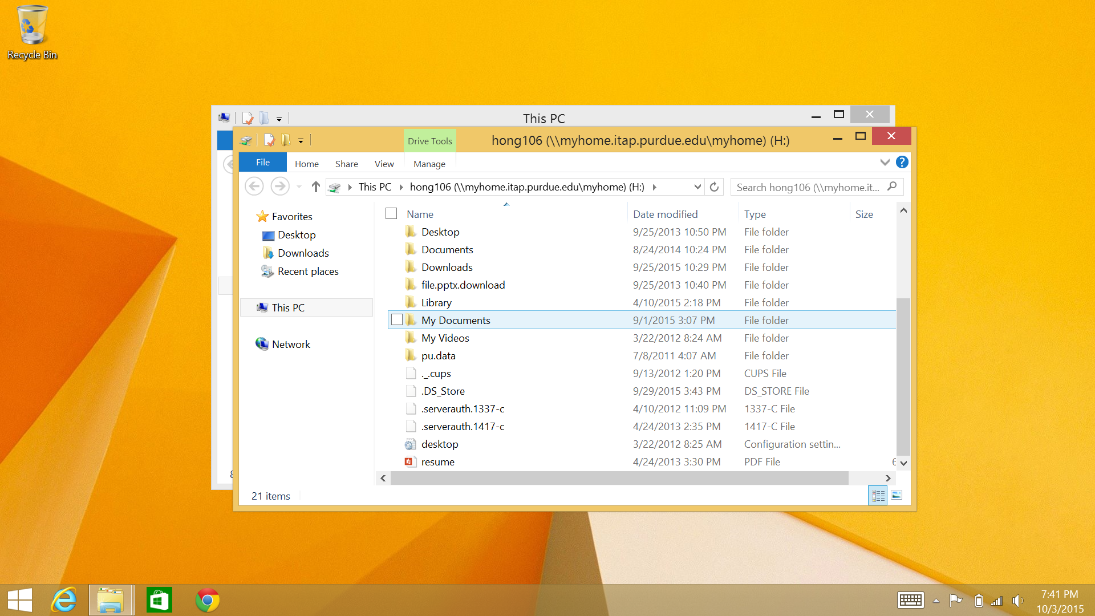Switch to Large icons view
This screenshot has width=1095, height=616.
click(897, 495)
